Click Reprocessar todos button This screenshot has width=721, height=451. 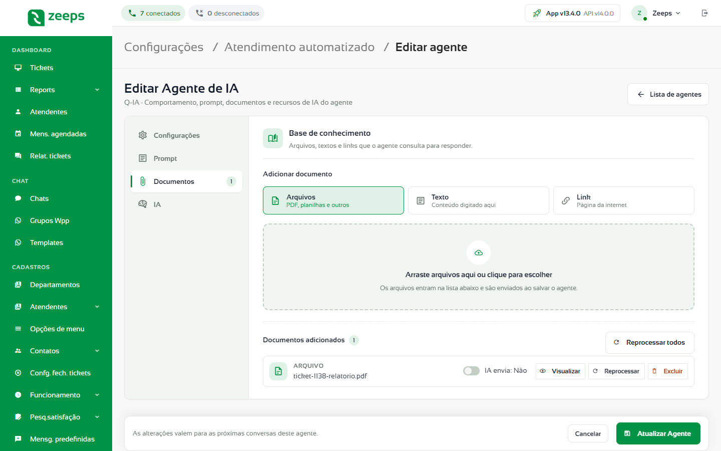pyautogui.click(x=650, y=343)
